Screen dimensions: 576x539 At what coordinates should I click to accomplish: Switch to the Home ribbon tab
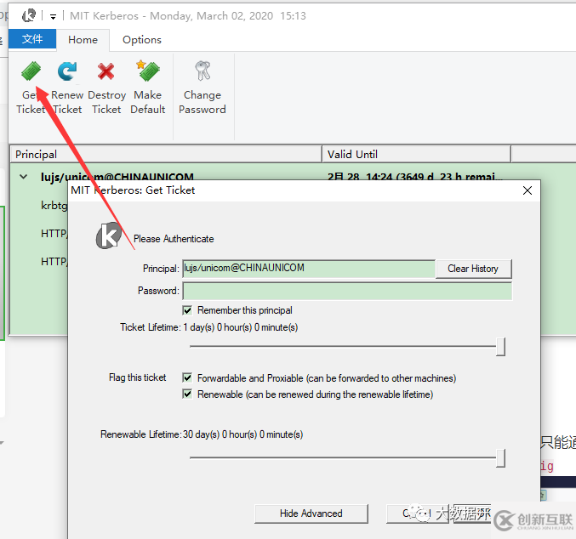click(83, 40)
